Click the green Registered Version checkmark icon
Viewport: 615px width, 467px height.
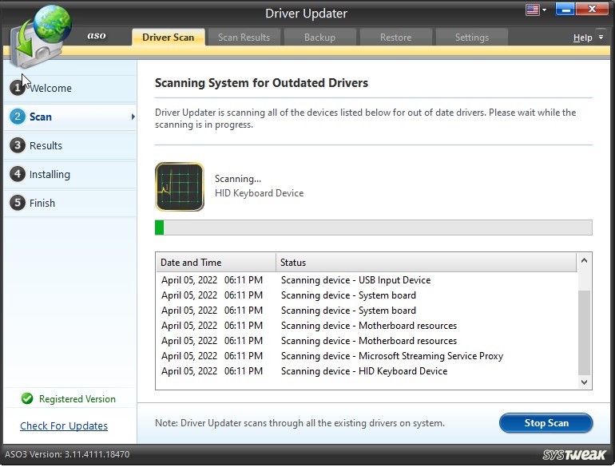(x=27, y=399)
